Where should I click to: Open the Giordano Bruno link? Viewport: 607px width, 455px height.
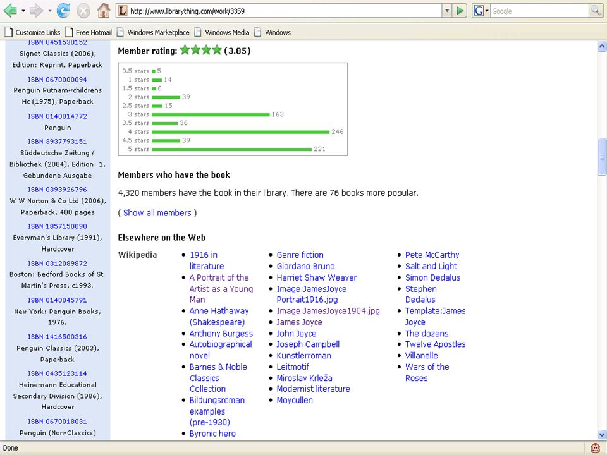[x=305, y=266]
